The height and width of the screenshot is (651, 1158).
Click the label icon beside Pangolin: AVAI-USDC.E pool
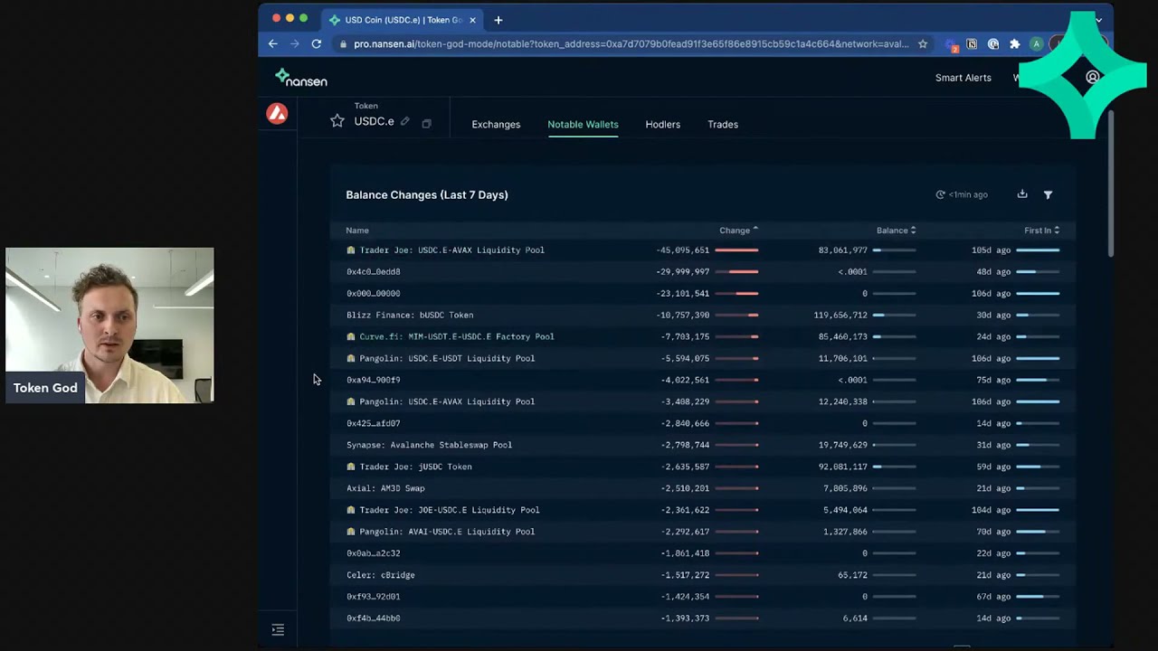tap(351, 532)
